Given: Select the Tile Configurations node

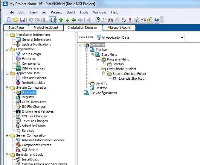Looking at the screenshot, I should 103,93.
